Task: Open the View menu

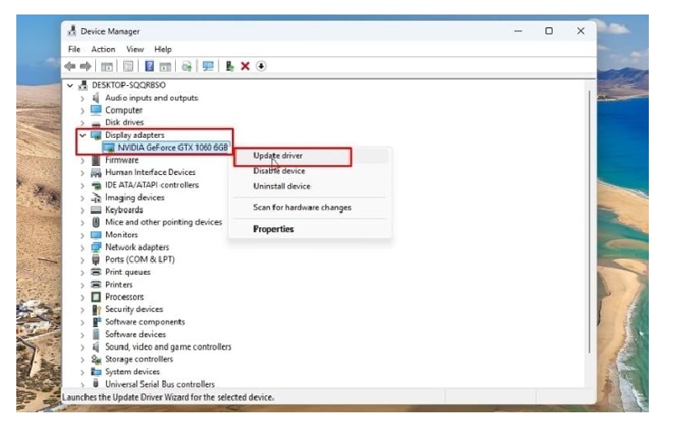Action: point(135,49)
